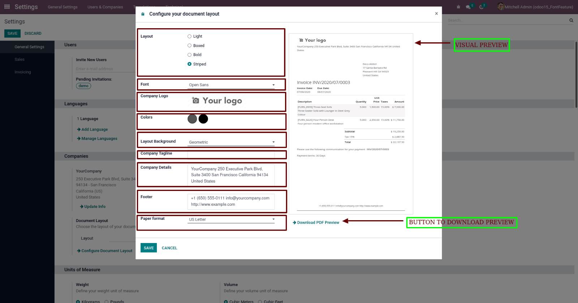Switch to General Settings sidebar tab
578x303 pixels.
pos(27,47)
